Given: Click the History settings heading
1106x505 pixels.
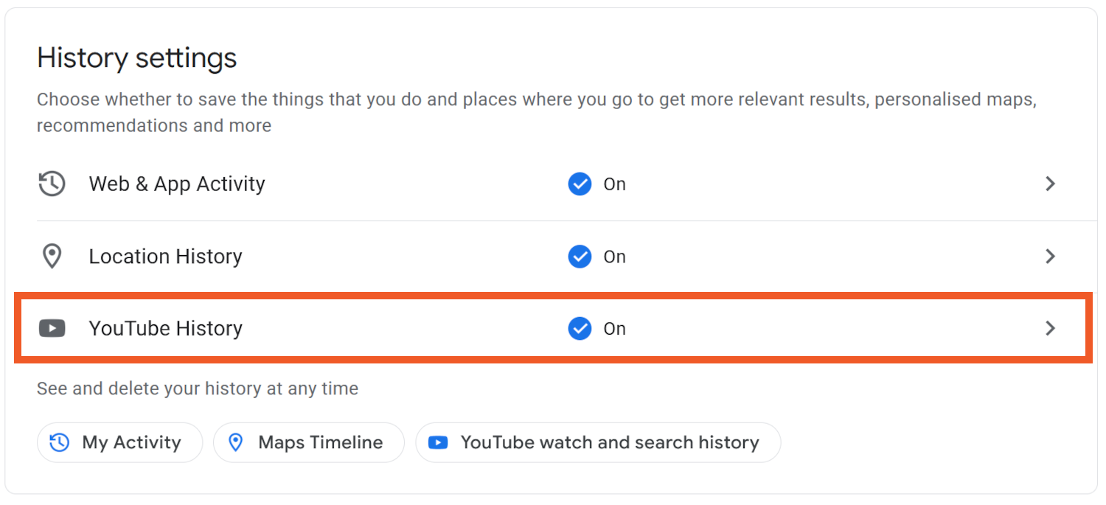Looking at the screenshot, I should pyautogui.click(x=137, y=58).
